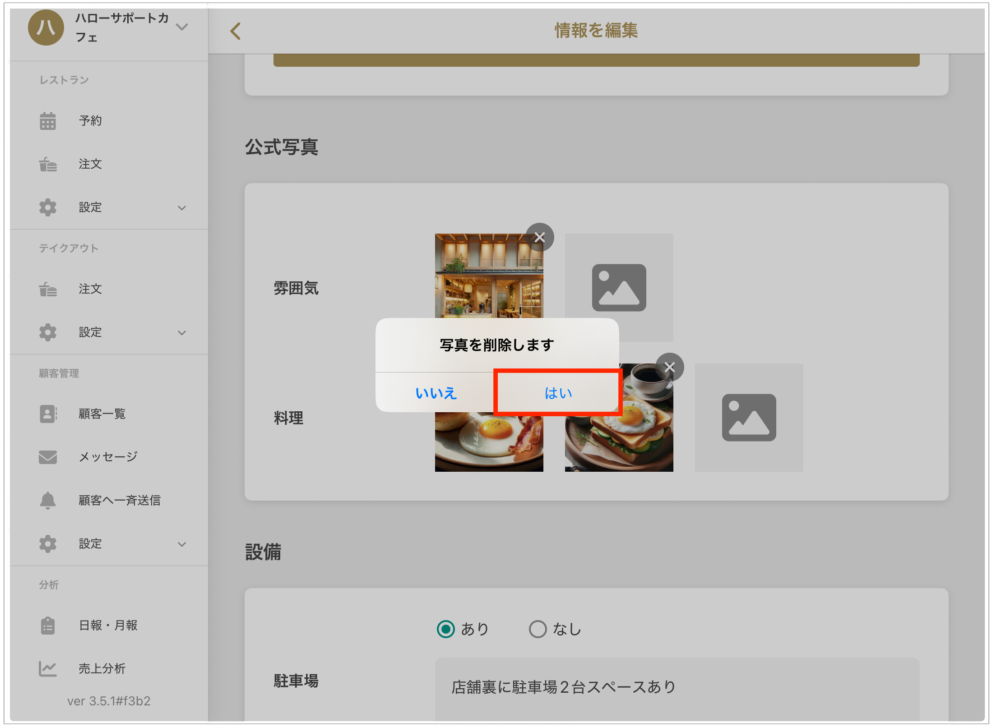Click the bell icon for 顧客へ一斉送信
Screen dimensions: 992x727
48,500
